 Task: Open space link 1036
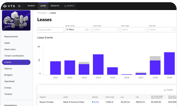[96, 102]
